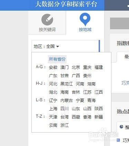The width and height of the screenshot is (129, 146).
Task: Pick 黑龙江 province
Action: pyautogui.click(x=67, y=84)
